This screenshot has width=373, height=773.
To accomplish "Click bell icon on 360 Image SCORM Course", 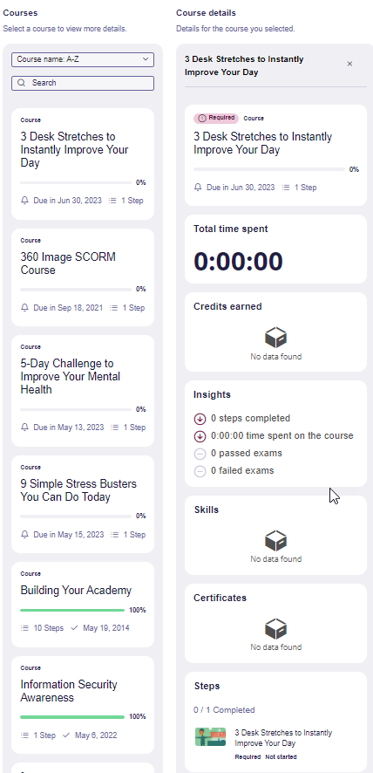I will 24,308.
